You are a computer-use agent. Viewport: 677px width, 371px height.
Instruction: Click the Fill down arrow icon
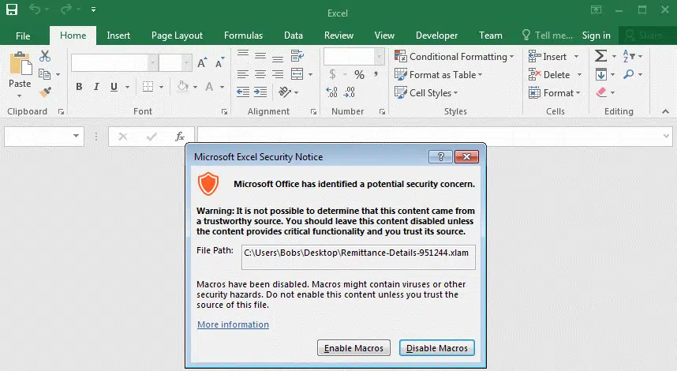pyautogui.click(x=600, y=74)
